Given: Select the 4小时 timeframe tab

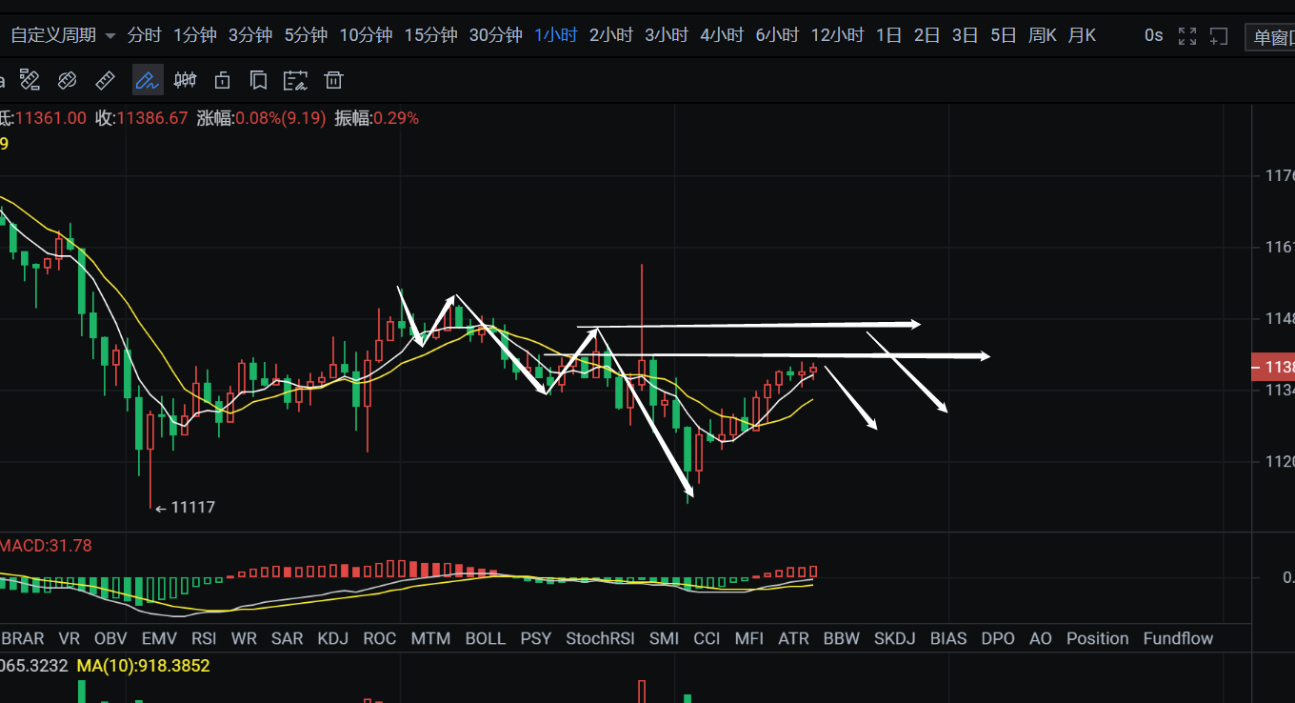Looking at the screenshot, I should click(722, 35).
